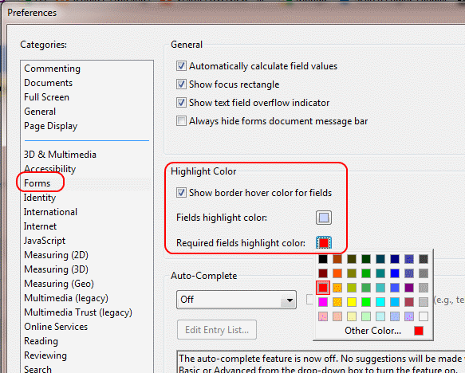
Task: Click Required fields highlight color swatch
Action: [324, 243]
